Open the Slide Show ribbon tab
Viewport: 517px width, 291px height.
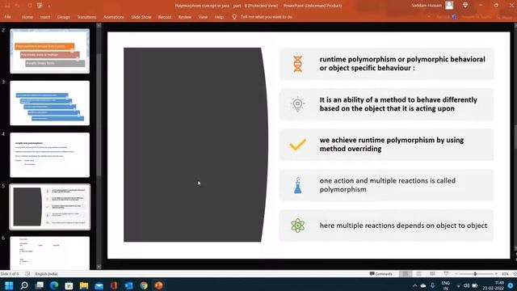click(141, 17)
